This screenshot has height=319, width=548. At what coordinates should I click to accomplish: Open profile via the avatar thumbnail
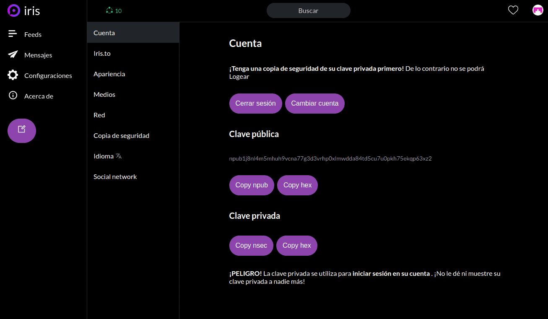coord(538,10)
